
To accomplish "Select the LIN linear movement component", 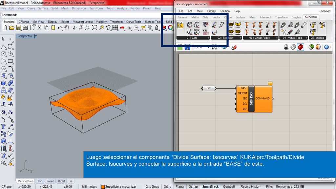I will [189, 32].
